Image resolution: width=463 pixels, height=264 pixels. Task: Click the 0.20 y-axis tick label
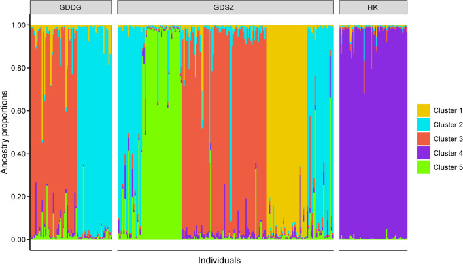[x=18, y=197]
